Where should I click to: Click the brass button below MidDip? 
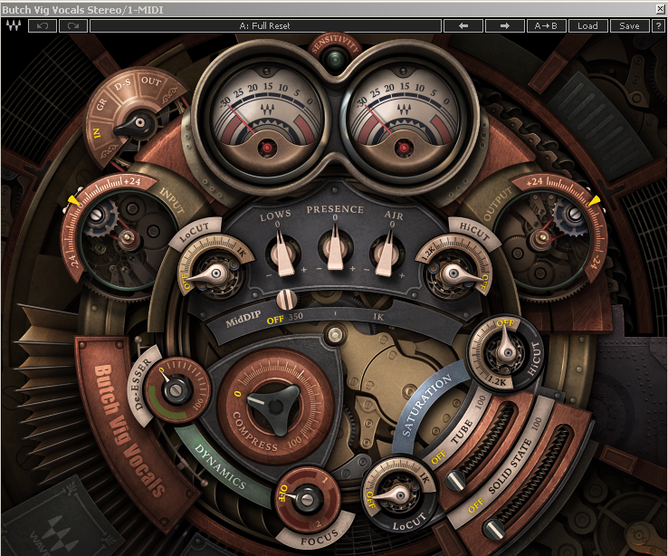[x=335, y=335]
